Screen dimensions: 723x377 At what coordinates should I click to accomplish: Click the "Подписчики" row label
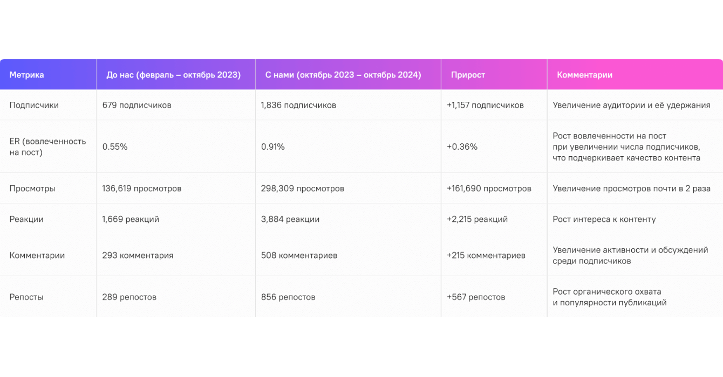(x=34, y=105)
